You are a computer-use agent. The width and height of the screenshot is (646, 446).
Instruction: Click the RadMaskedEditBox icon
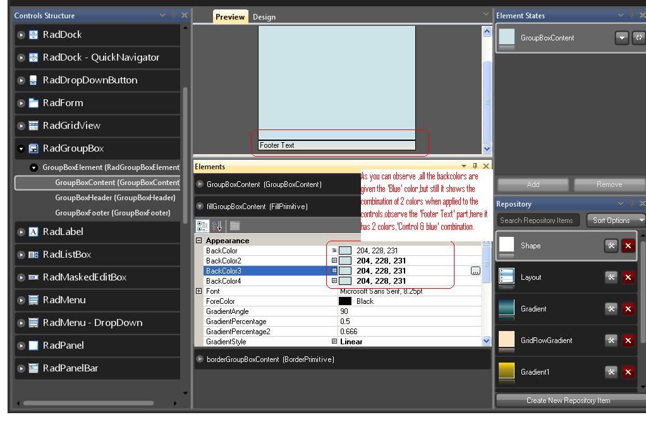34,277
